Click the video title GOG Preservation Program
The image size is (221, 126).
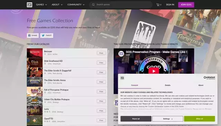tap(156, 52)
